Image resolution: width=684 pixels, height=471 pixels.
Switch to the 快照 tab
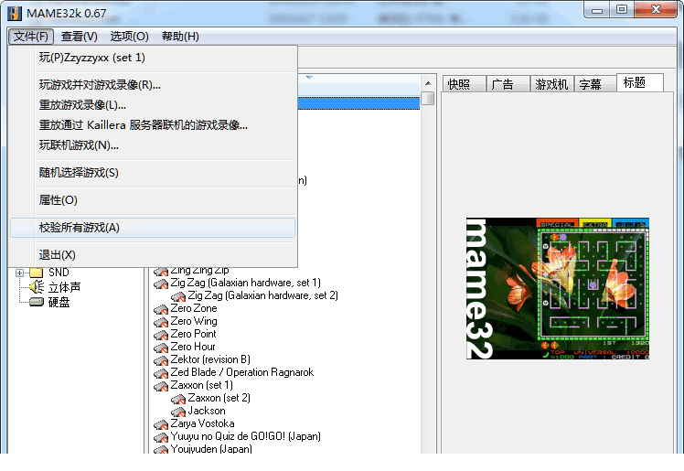(465, 84)
